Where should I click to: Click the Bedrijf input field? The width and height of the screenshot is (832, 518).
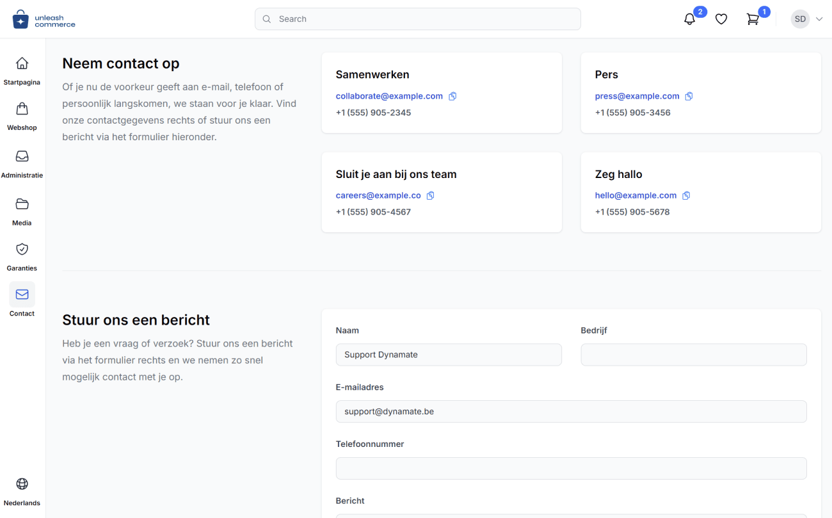coord(694,355)
